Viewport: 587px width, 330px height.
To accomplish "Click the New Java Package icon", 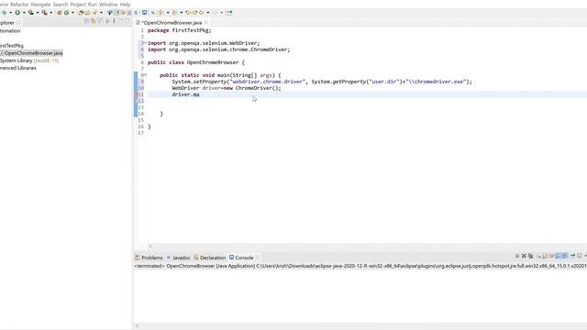I will coord(59,13).
